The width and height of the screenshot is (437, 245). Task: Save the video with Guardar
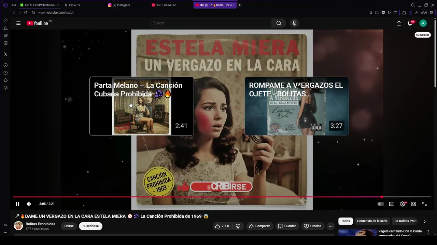click(287, 226)
